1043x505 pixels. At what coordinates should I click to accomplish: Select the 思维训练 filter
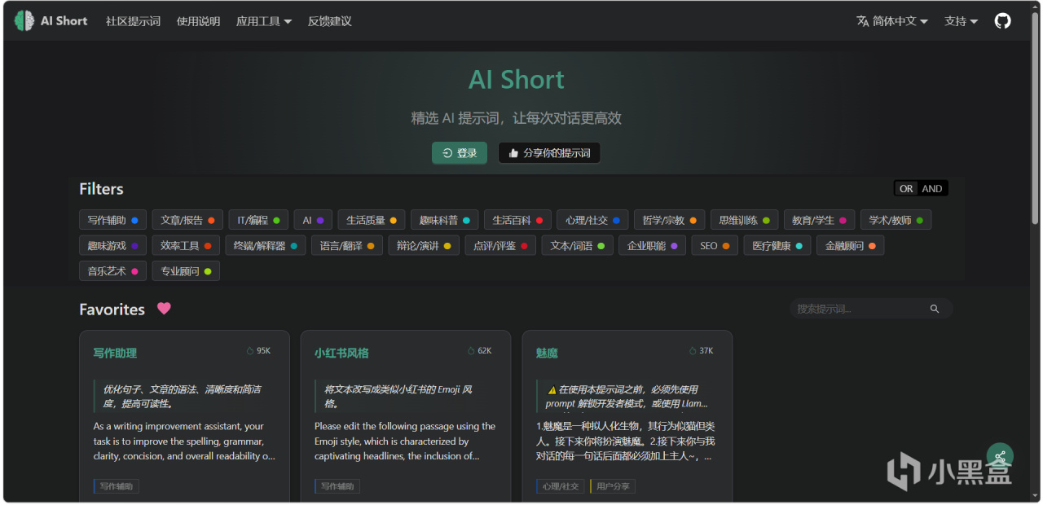[744, 220]
